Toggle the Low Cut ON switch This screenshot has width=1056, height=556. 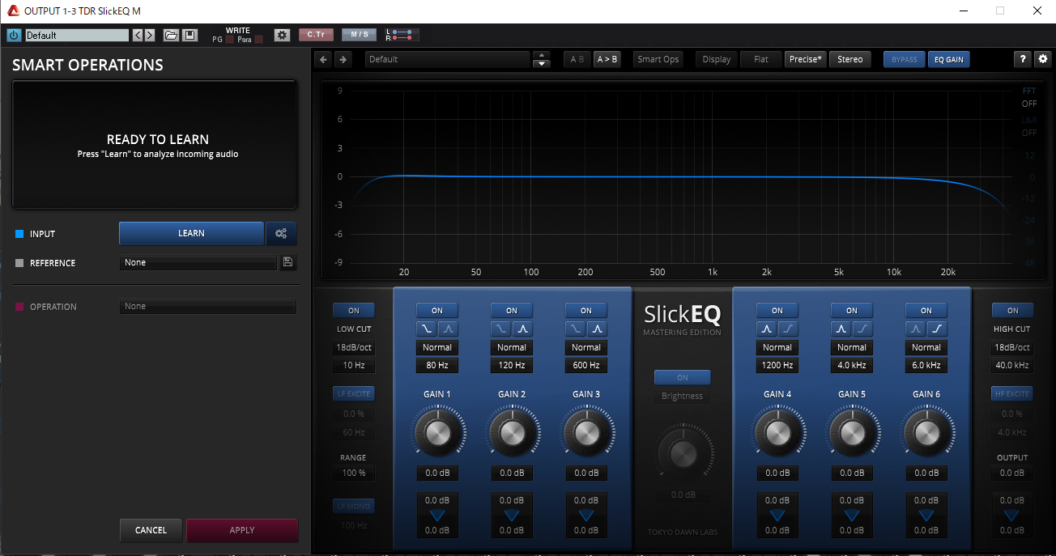click(x=354, y=311)
